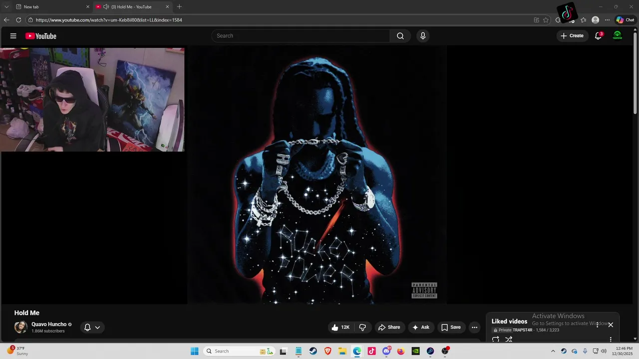639x359 pixels.
Task: Toggle notification bell for Quavo Huncho
Action: click(x=87, y=327)
